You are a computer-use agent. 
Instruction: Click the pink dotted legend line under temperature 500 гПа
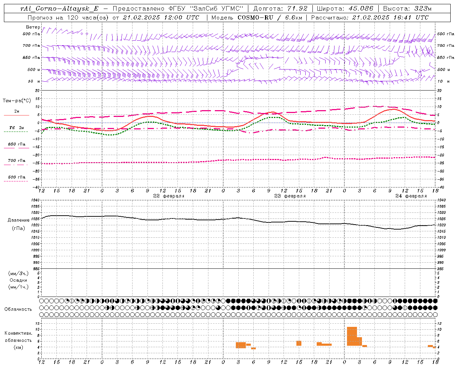click(16, 181)
